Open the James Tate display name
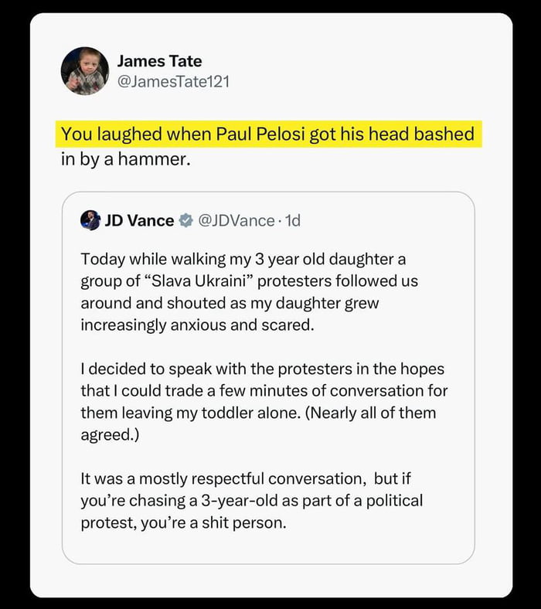This screenshot has height=609, width=541. [x=159, y=61]
